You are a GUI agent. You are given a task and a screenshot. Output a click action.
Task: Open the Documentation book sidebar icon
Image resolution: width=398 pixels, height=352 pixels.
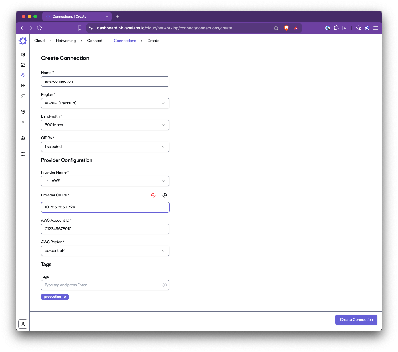pyautogui.click(x=23, y=154)
